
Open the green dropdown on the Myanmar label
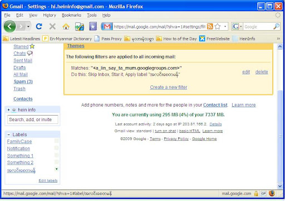pos(57,169)
